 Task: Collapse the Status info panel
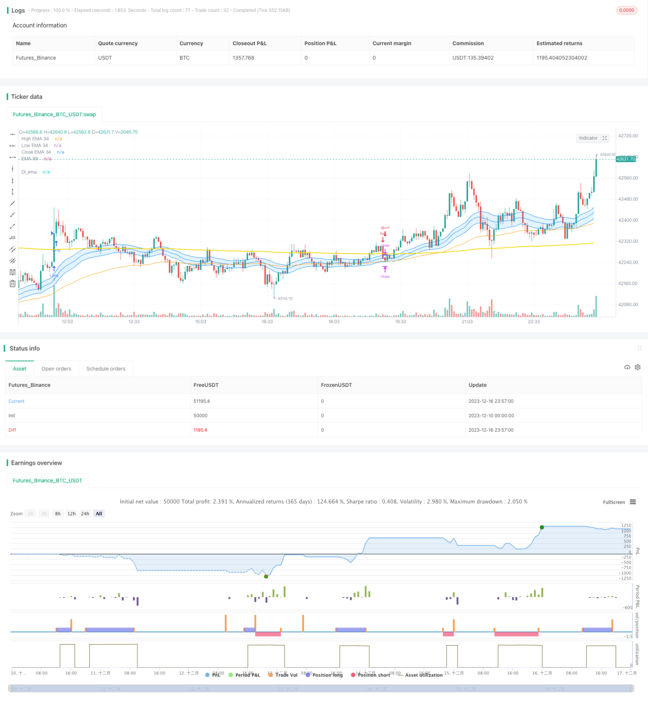click(x=639, y=348)
